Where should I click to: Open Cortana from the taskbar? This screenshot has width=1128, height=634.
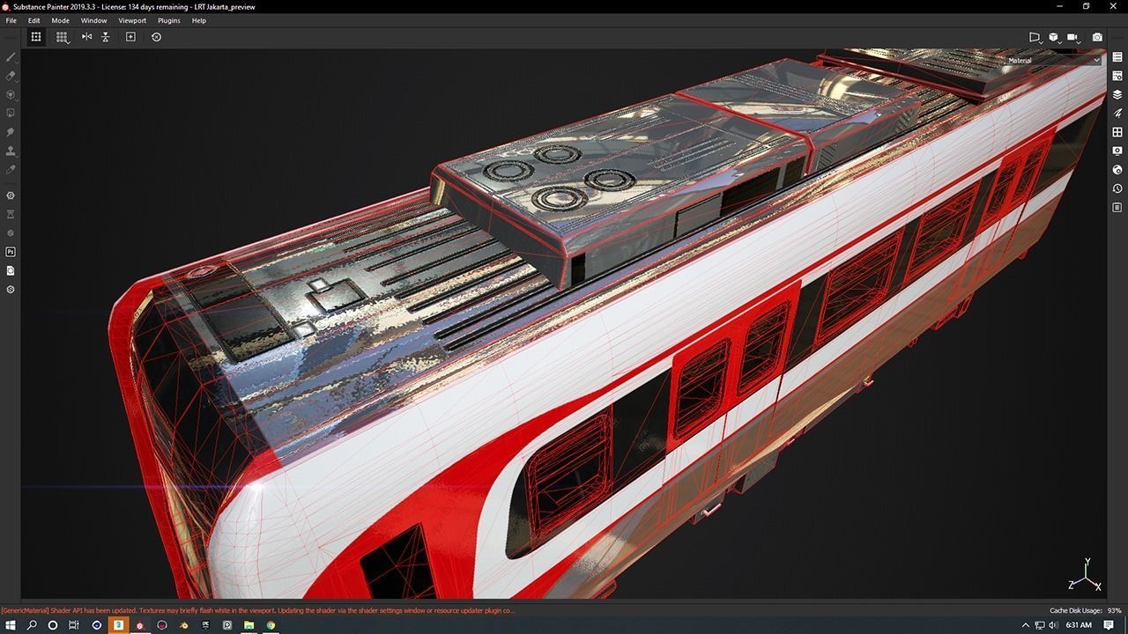[x=53, y=625]
